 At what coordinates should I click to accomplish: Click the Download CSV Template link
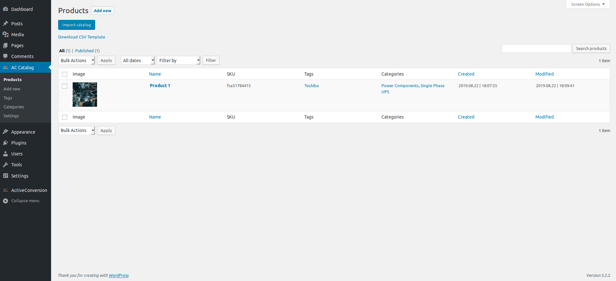[x=82, y=37]
